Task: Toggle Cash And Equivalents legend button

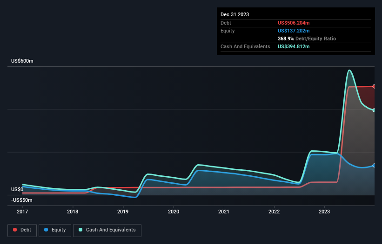Action: (x=107, y=230)
